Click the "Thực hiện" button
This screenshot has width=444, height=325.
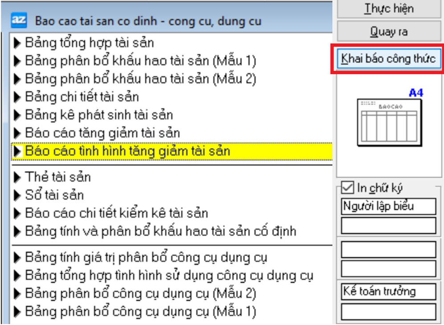(389, 9)
